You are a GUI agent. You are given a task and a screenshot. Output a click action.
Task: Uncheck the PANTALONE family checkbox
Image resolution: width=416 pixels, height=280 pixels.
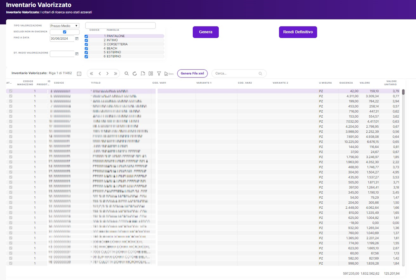86,36
